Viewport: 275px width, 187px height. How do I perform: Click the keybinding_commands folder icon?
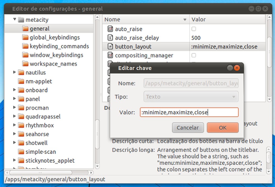tap(25, 46)
